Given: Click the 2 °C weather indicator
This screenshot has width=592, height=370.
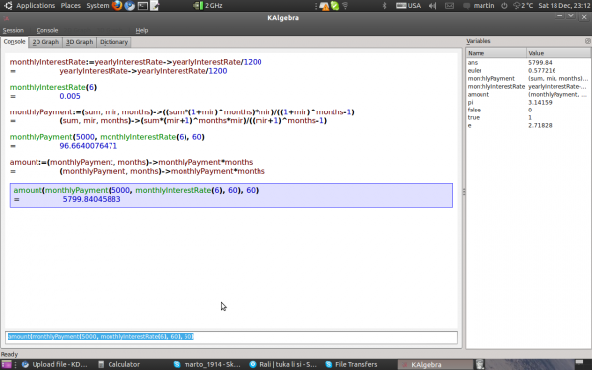Looking at the screenshot, I should pyautogui.click(x=523, y=5).
